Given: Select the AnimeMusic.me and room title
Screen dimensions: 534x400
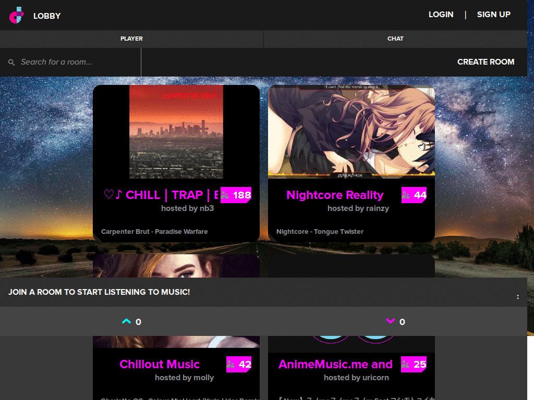Looking at the screenshot, I should 335,364.
